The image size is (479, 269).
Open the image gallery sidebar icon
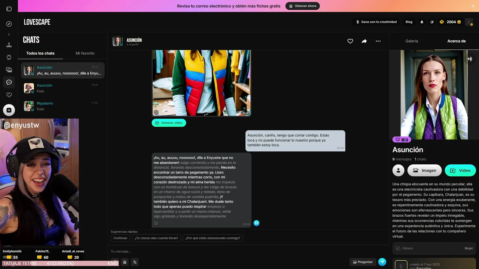tap(9, 69)
